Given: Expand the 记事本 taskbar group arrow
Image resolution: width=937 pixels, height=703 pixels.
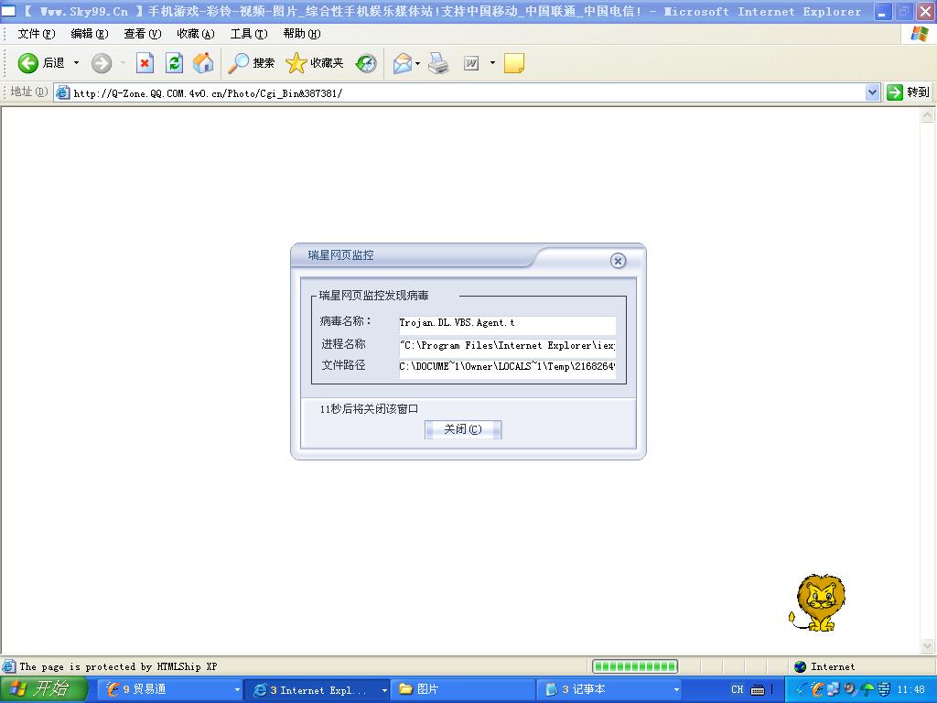Looking at the screenshot, I should coord(676,690).
